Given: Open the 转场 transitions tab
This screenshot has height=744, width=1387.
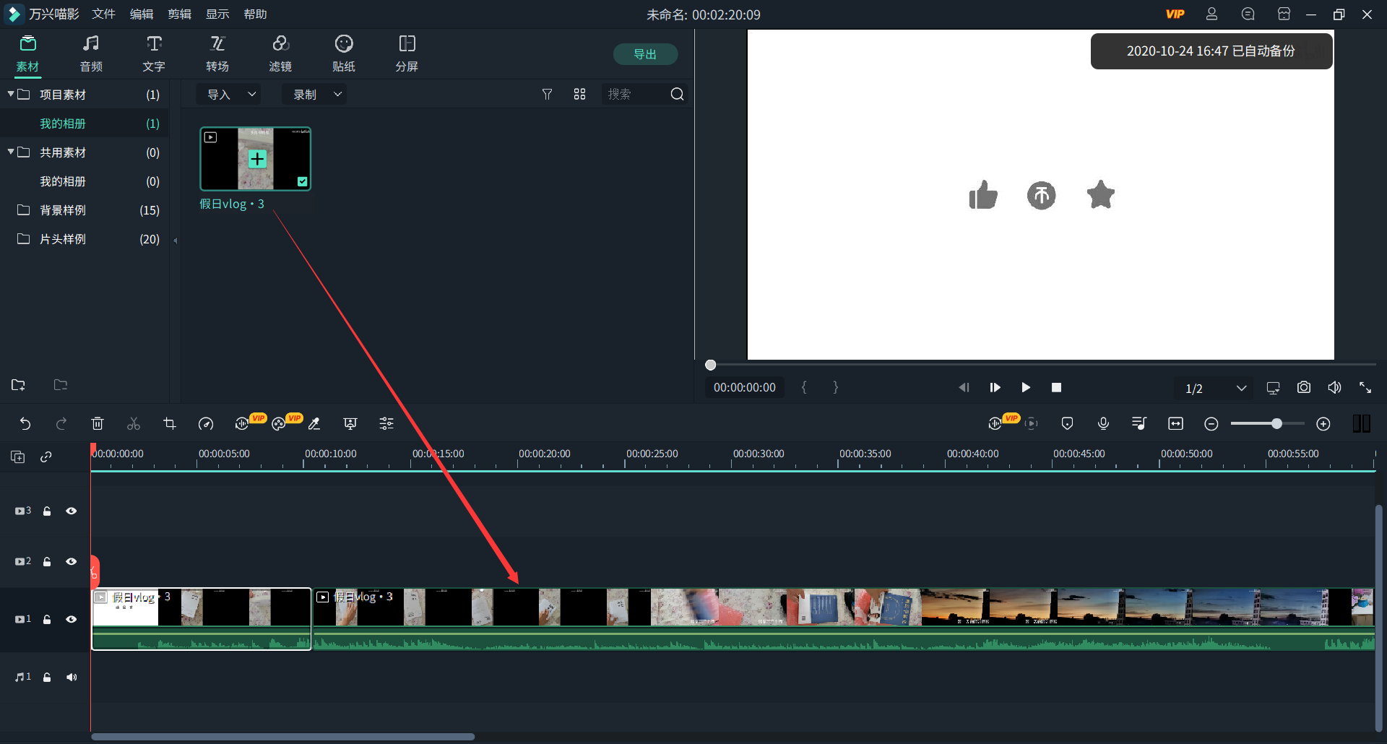Looking at the screenshot, I should coord(217,54).
